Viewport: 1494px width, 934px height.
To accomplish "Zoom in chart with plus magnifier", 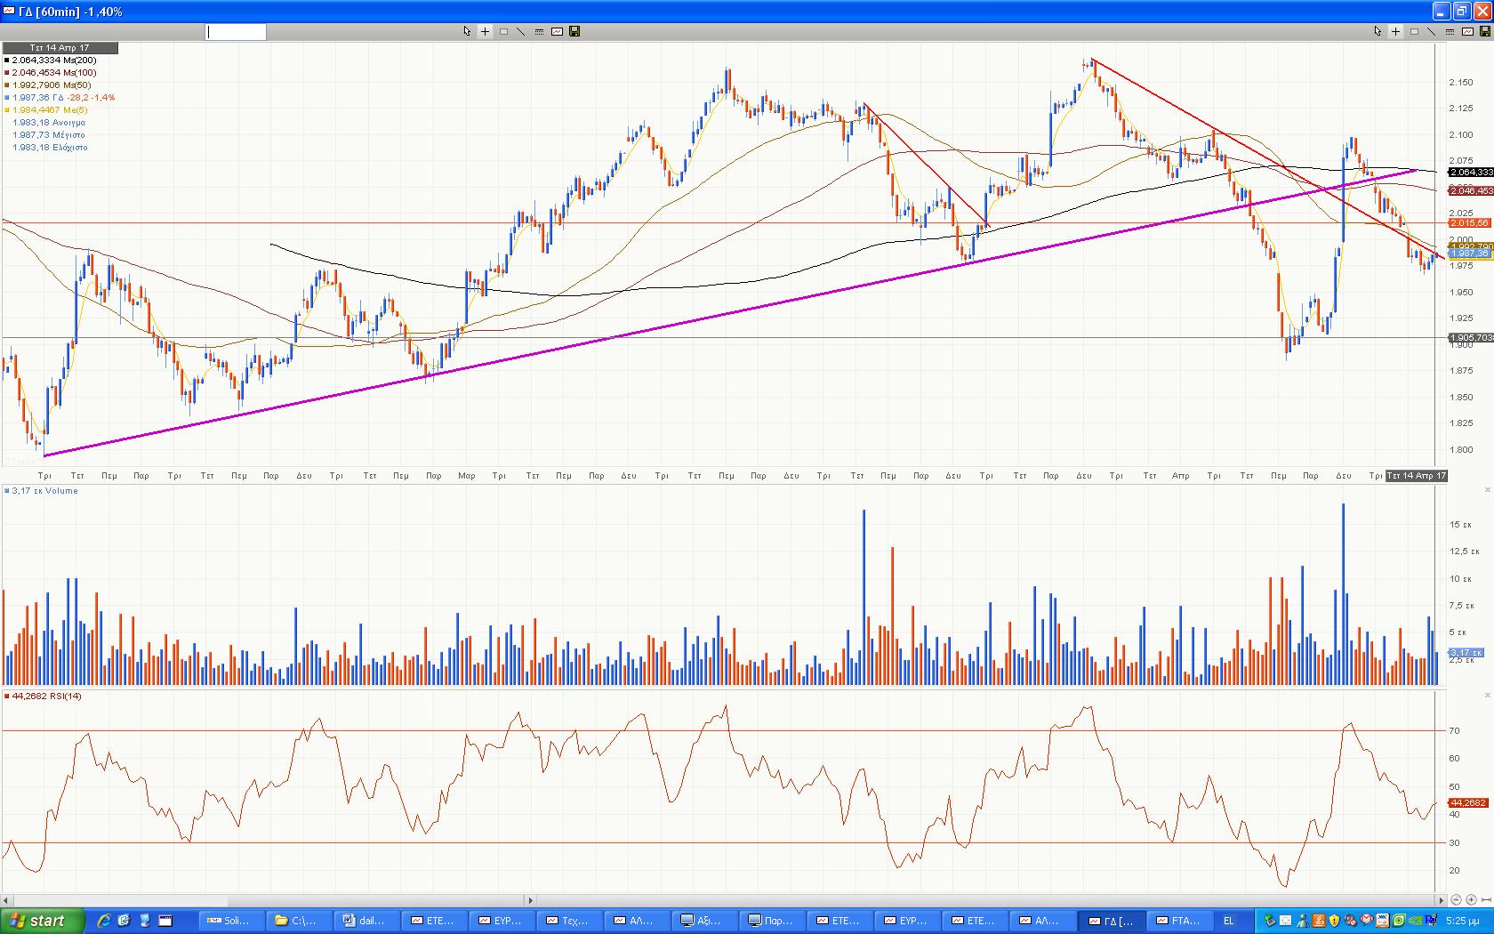I will pos(1471,900).
